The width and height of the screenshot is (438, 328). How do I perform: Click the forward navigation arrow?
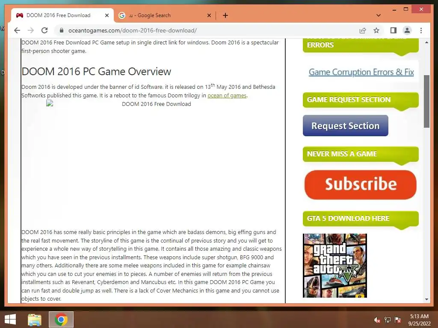(x=31, y=30)
